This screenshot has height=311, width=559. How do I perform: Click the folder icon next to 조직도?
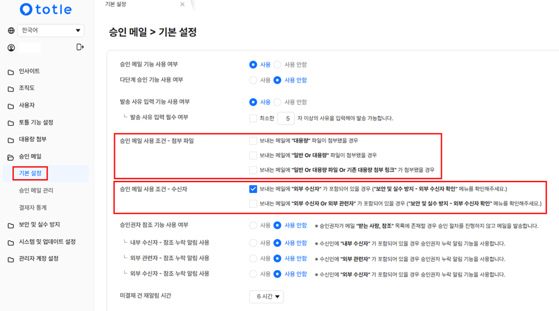(x=11, y=89)
